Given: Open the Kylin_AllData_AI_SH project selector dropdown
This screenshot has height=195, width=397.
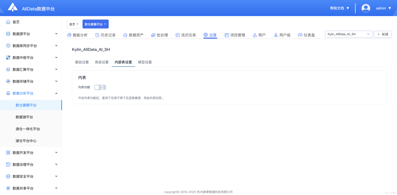Looking at the screenshot, I should pyautogui.click(x=348, y=34).
